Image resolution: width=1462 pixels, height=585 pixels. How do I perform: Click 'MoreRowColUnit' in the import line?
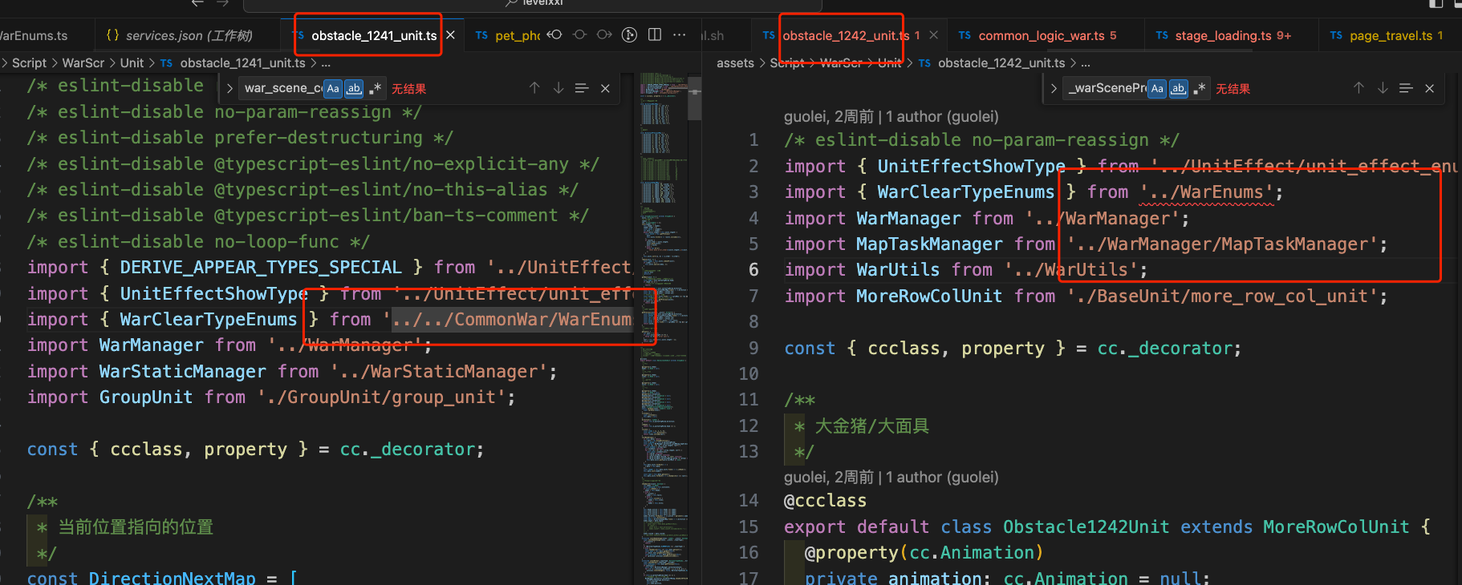pos(929,297)
